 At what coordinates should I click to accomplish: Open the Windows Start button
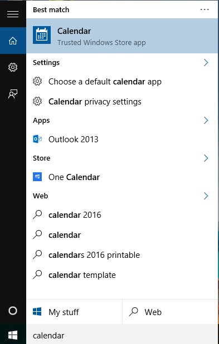coord(13,336)
